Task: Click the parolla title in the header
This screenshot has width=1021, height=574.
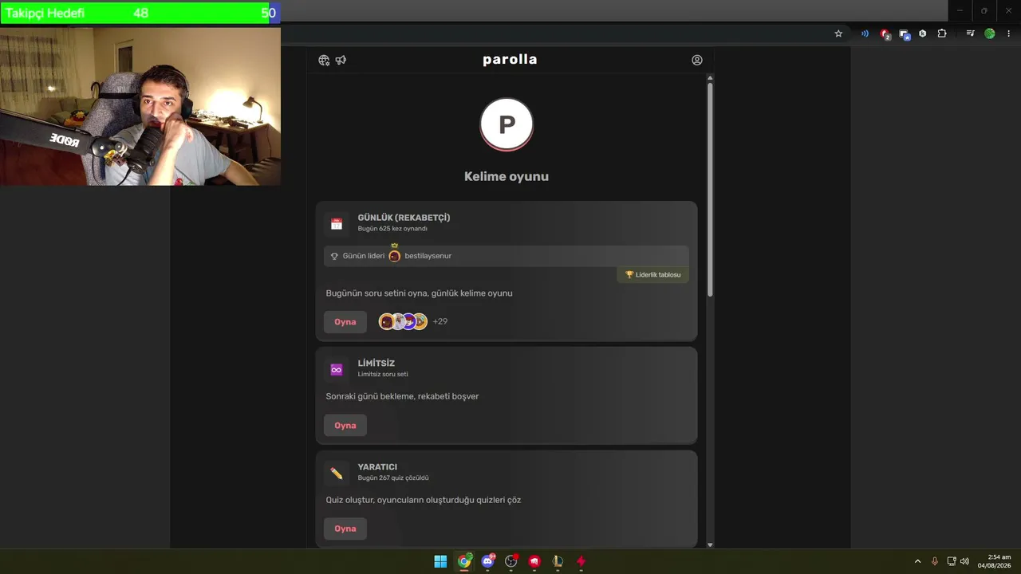Action: pos(510,59)
